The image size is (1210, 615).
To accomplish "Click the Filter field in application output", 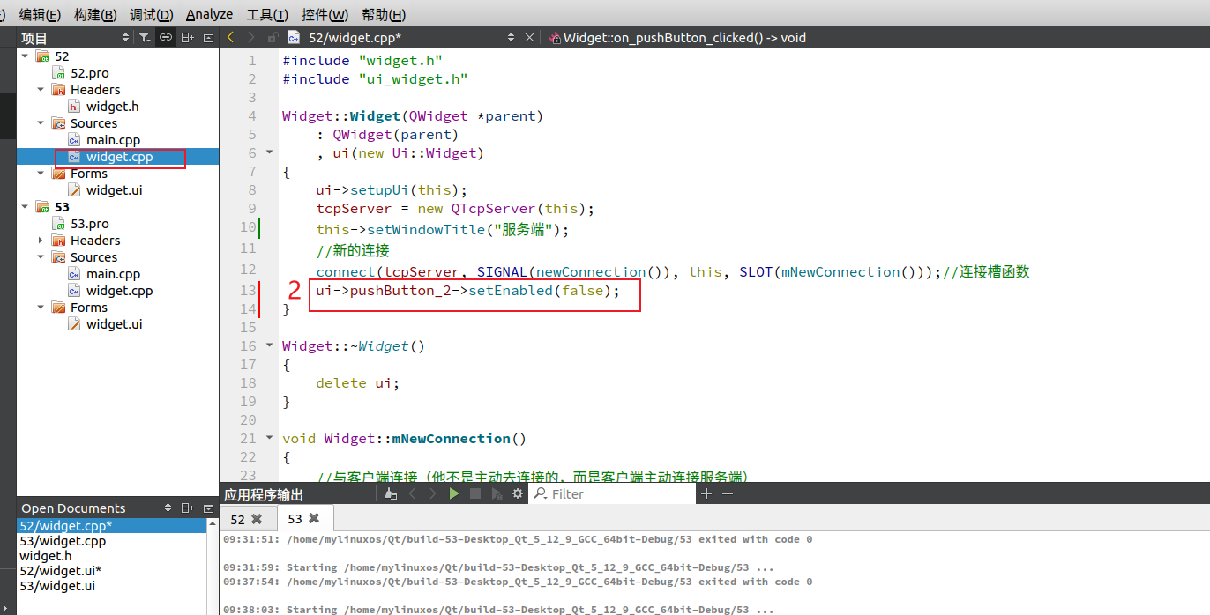I will pos(613,494).
